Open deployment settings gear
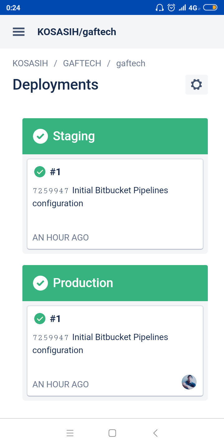The height and width of the screenshot is (448, 224). (x=196, y=85)
